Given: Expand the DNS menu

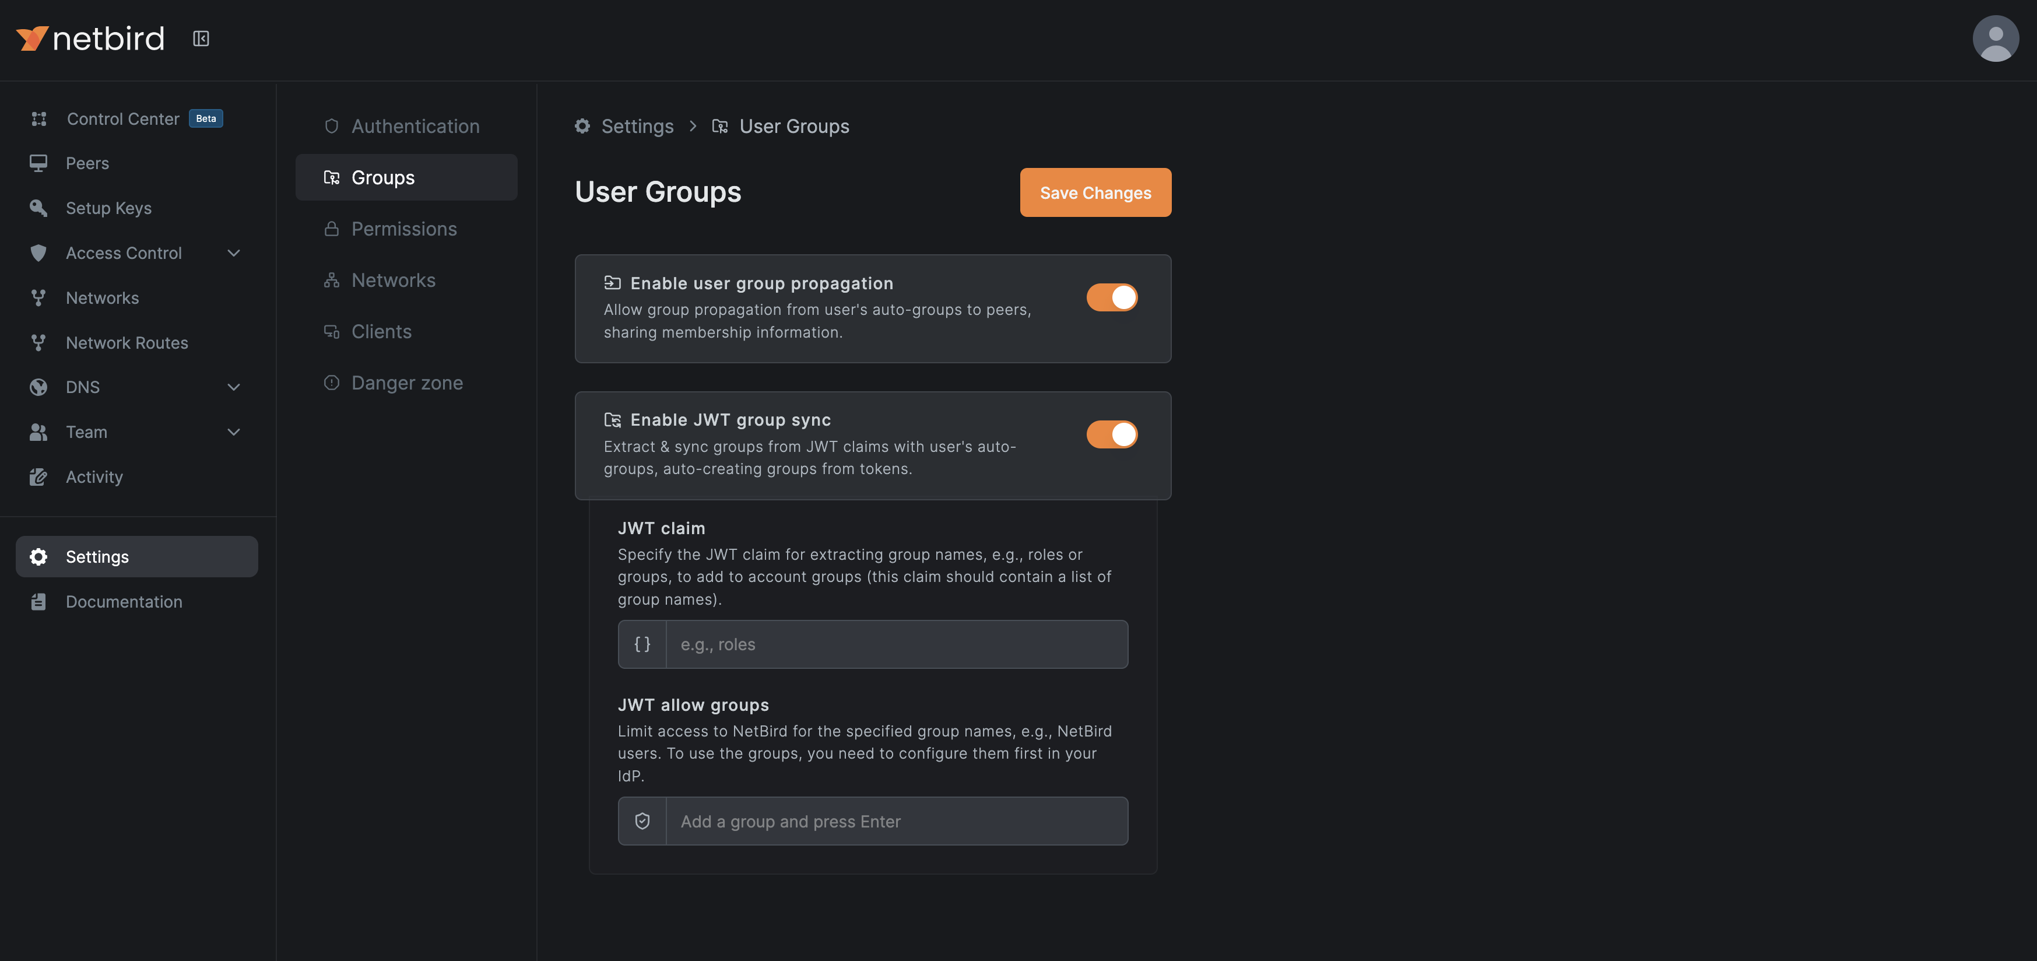Looking at the screenshot, I should [233, 388].
